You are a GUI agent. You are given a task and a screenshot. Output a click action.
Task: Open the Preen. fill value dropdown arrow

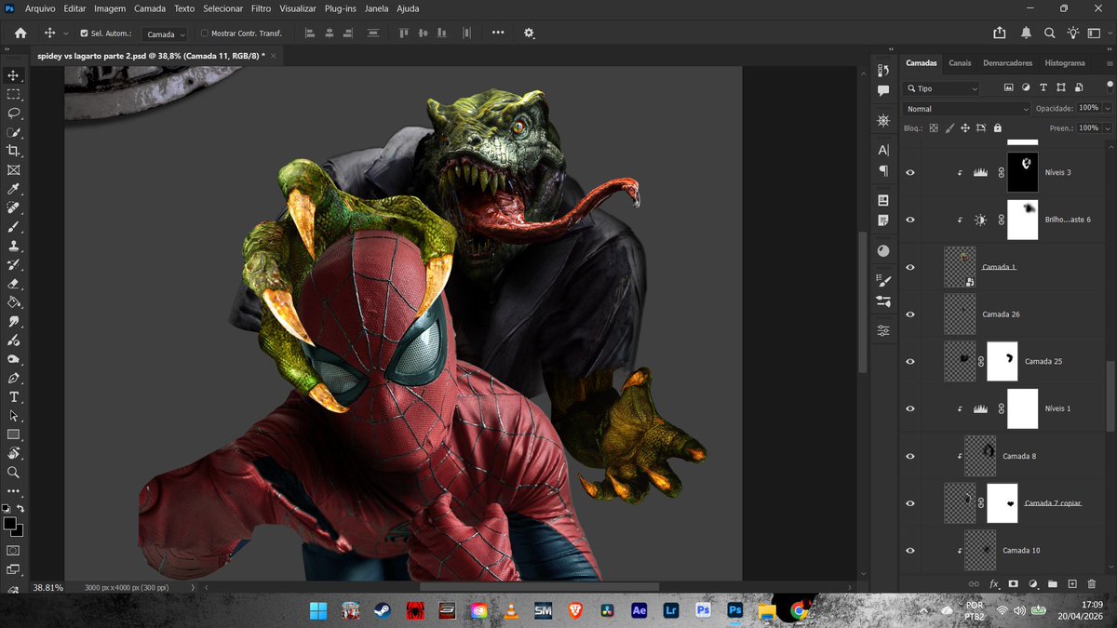1108,128
